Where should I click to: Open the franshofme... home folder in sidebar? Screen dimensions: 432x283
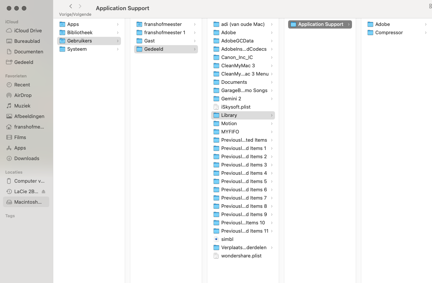coord(26,127)
